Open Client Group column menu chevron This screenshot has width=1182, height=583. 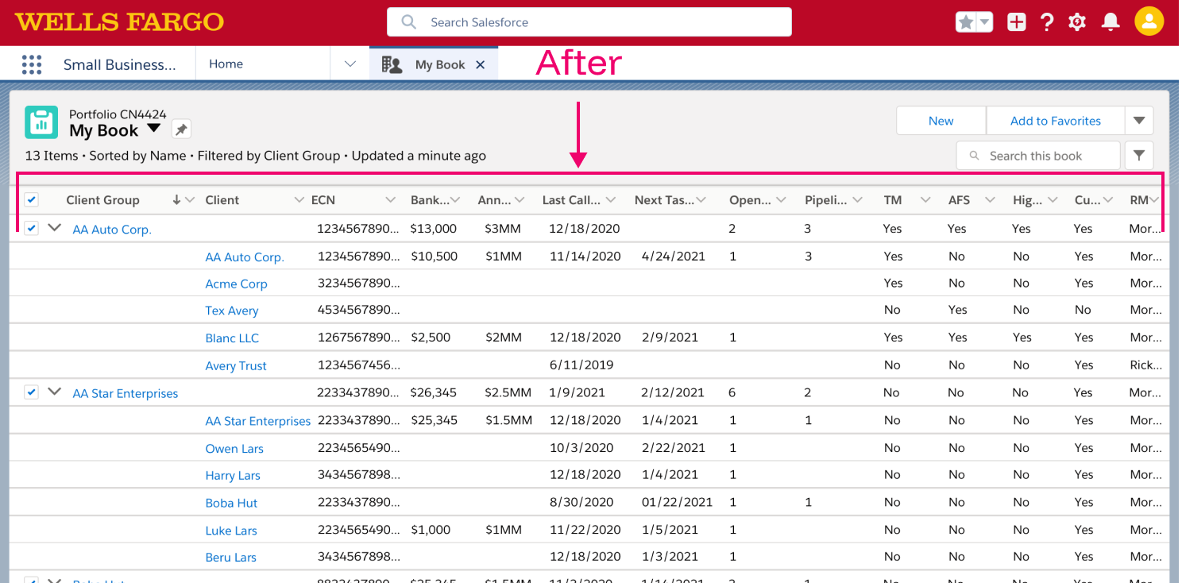click(190, 200)
